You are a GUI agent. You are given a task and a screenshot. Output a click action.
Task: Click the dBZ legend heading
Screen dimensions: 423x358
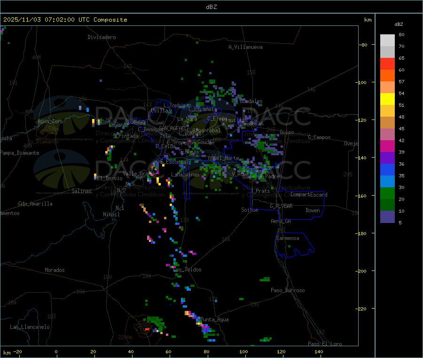399,24
